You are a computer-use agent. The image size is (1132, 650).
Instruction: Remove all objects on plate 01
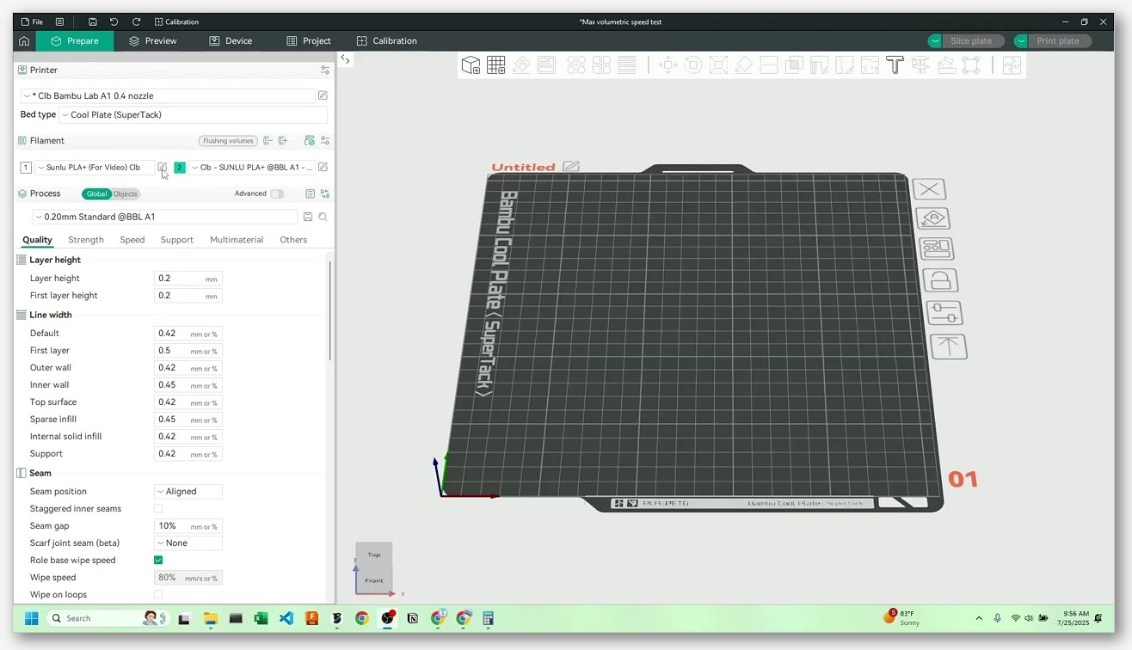point(929,189)
